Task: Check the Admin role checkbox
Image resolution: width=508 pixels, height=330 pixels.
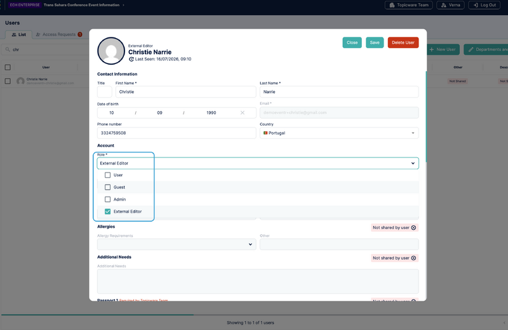Action: [107, 199]
